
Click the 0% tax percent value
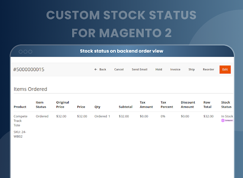(x=163, y=116)
